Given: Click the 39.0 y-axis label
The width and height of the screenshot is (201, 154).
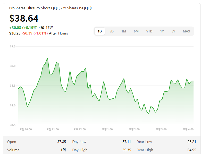Looking at the screenshot, I should (x=13, y=66).
